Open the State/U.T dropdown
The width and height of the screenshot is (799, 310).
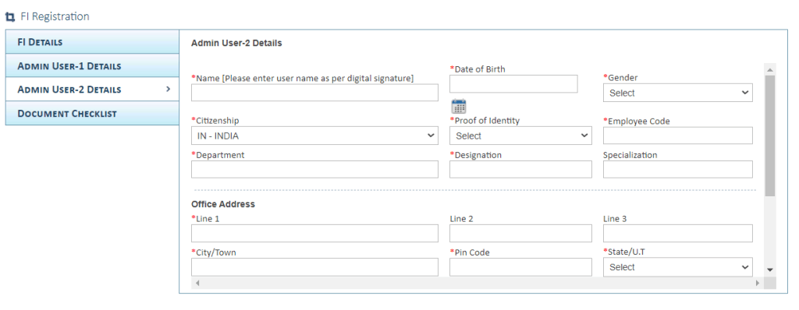click(678, 267)
